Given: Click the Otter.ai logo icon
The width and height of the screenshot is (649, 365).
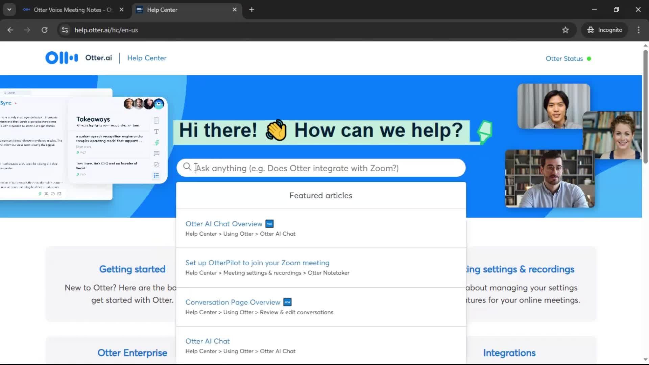Looking at the screenshot, I should (x=62, y=58).
